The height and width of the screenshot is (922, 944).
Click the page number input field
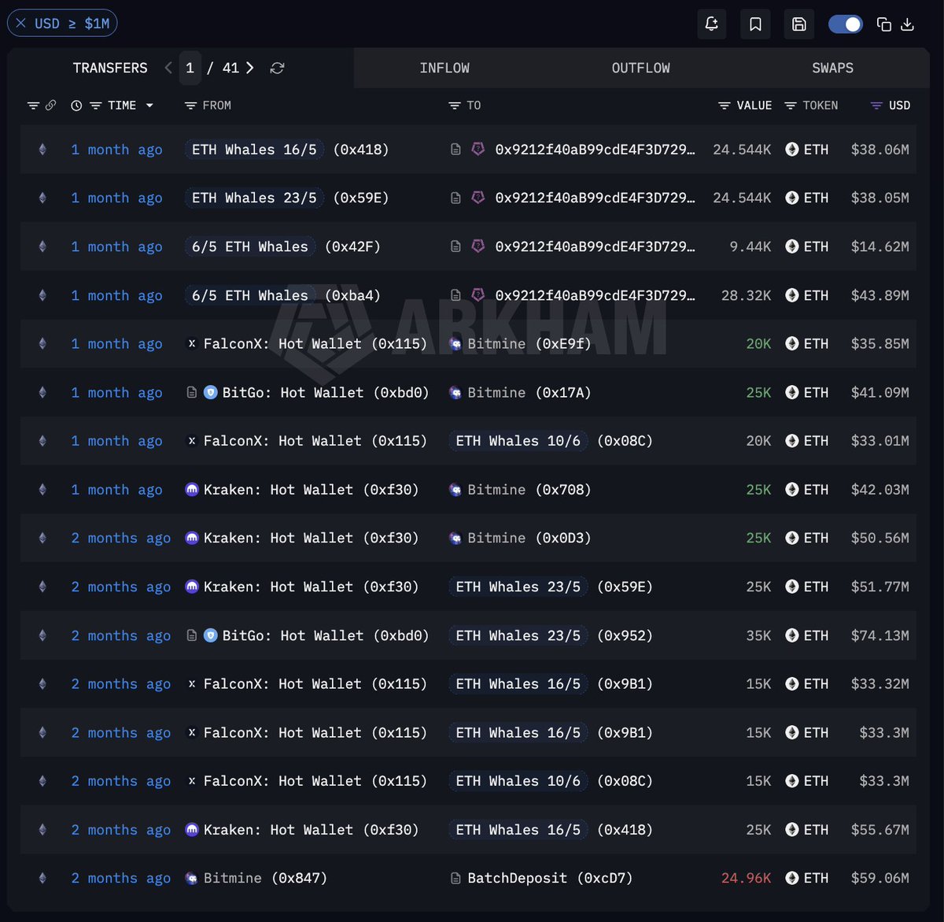(190, 68)
